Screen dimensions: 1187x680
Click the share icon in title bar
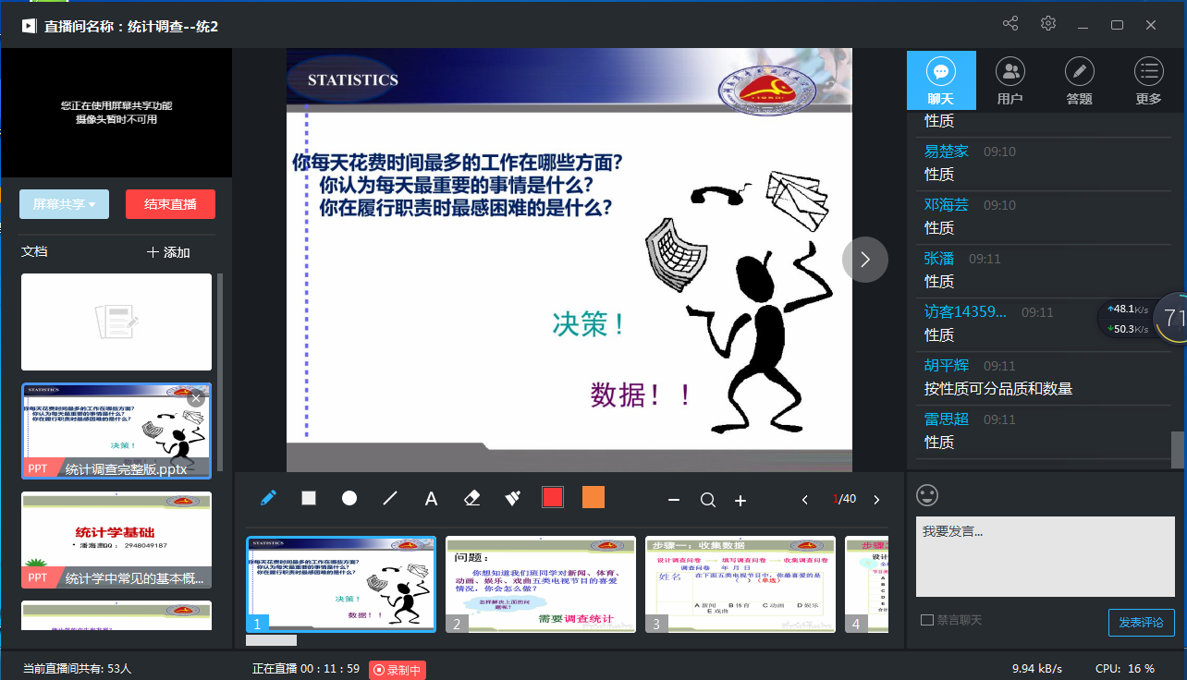coord(1010,24)
